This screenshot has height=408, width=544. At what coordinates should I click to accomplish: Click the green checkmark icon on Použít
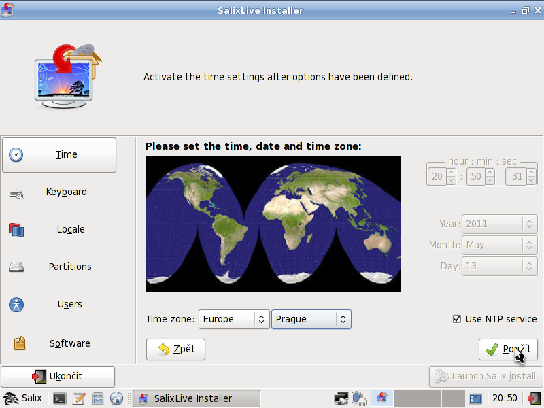[x=492, y=350]
